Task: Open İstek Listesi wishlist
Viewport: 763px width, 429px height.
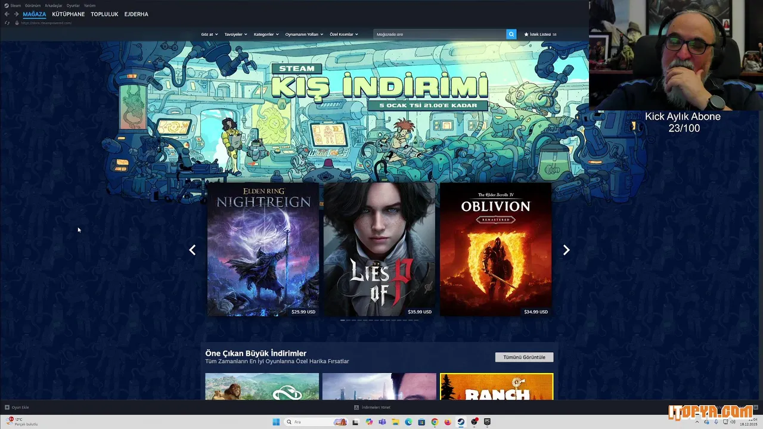Action: click(x=540, y=35)
